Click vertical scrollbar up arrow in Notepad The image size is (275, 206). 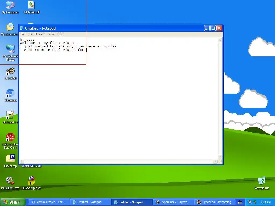[x=220, y=40]
